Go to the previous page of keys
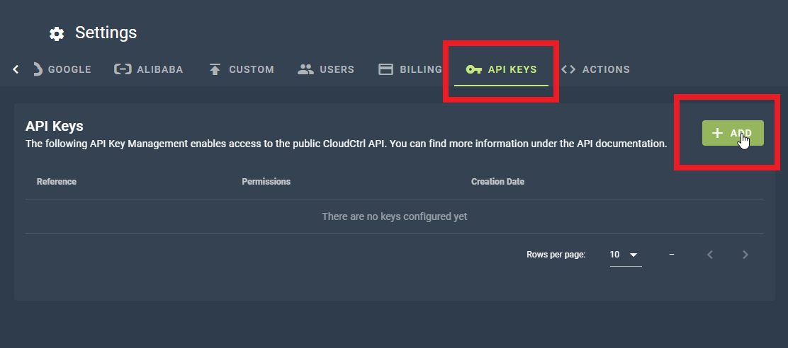This screenshot has width=788, height=348. [x=710, y=255]
